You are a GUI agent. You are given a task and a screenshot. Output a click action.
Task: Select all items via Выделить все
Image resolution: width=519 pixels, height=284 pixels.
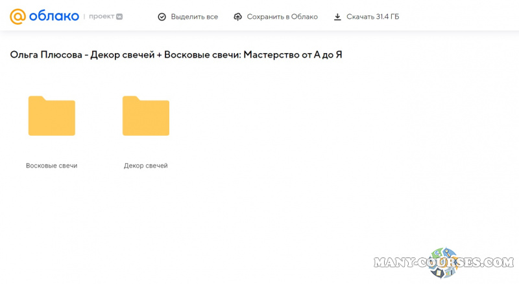coord(194,17)
